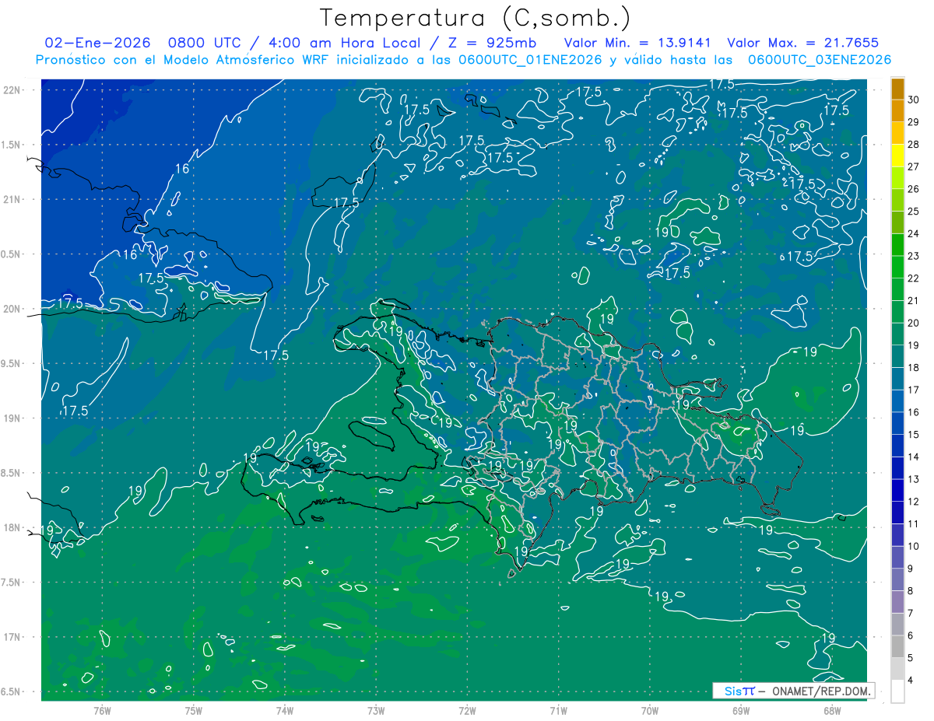Viewport: 934px width, 721px height.
Task: Click the colorbar label '22'
Action: point(914,278)
